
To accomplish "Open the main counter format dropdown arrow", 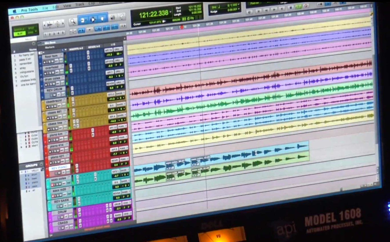I will point(170,12).
